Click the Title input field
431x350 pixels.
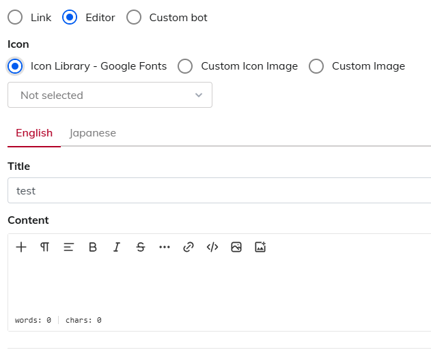219,191
